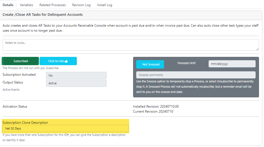Image resolution: width=264 pixels, height=147 pixels.
Task: Click the Snoozed Until label
Action: click(x=187, y=63)
